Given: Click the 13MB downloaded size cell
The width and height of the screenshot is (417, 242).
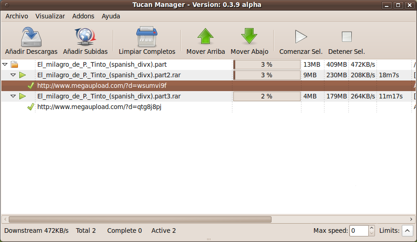Looking at the screenshot, I should click(x=312, y=64).
